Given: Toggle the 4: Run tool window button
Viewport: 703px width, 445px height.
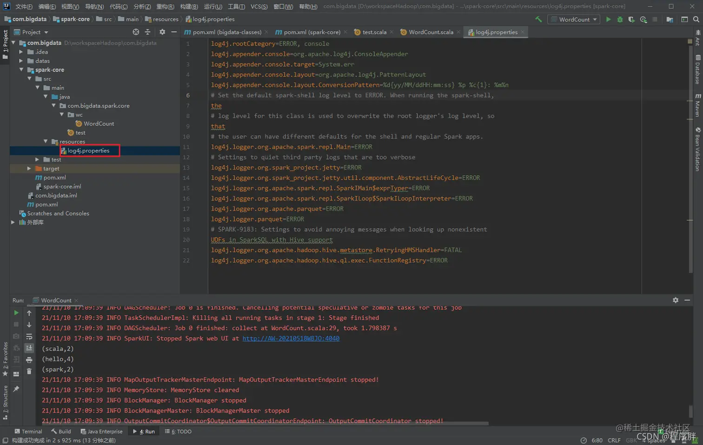Looking at the screenshot, I should click(x=144, y=432).
